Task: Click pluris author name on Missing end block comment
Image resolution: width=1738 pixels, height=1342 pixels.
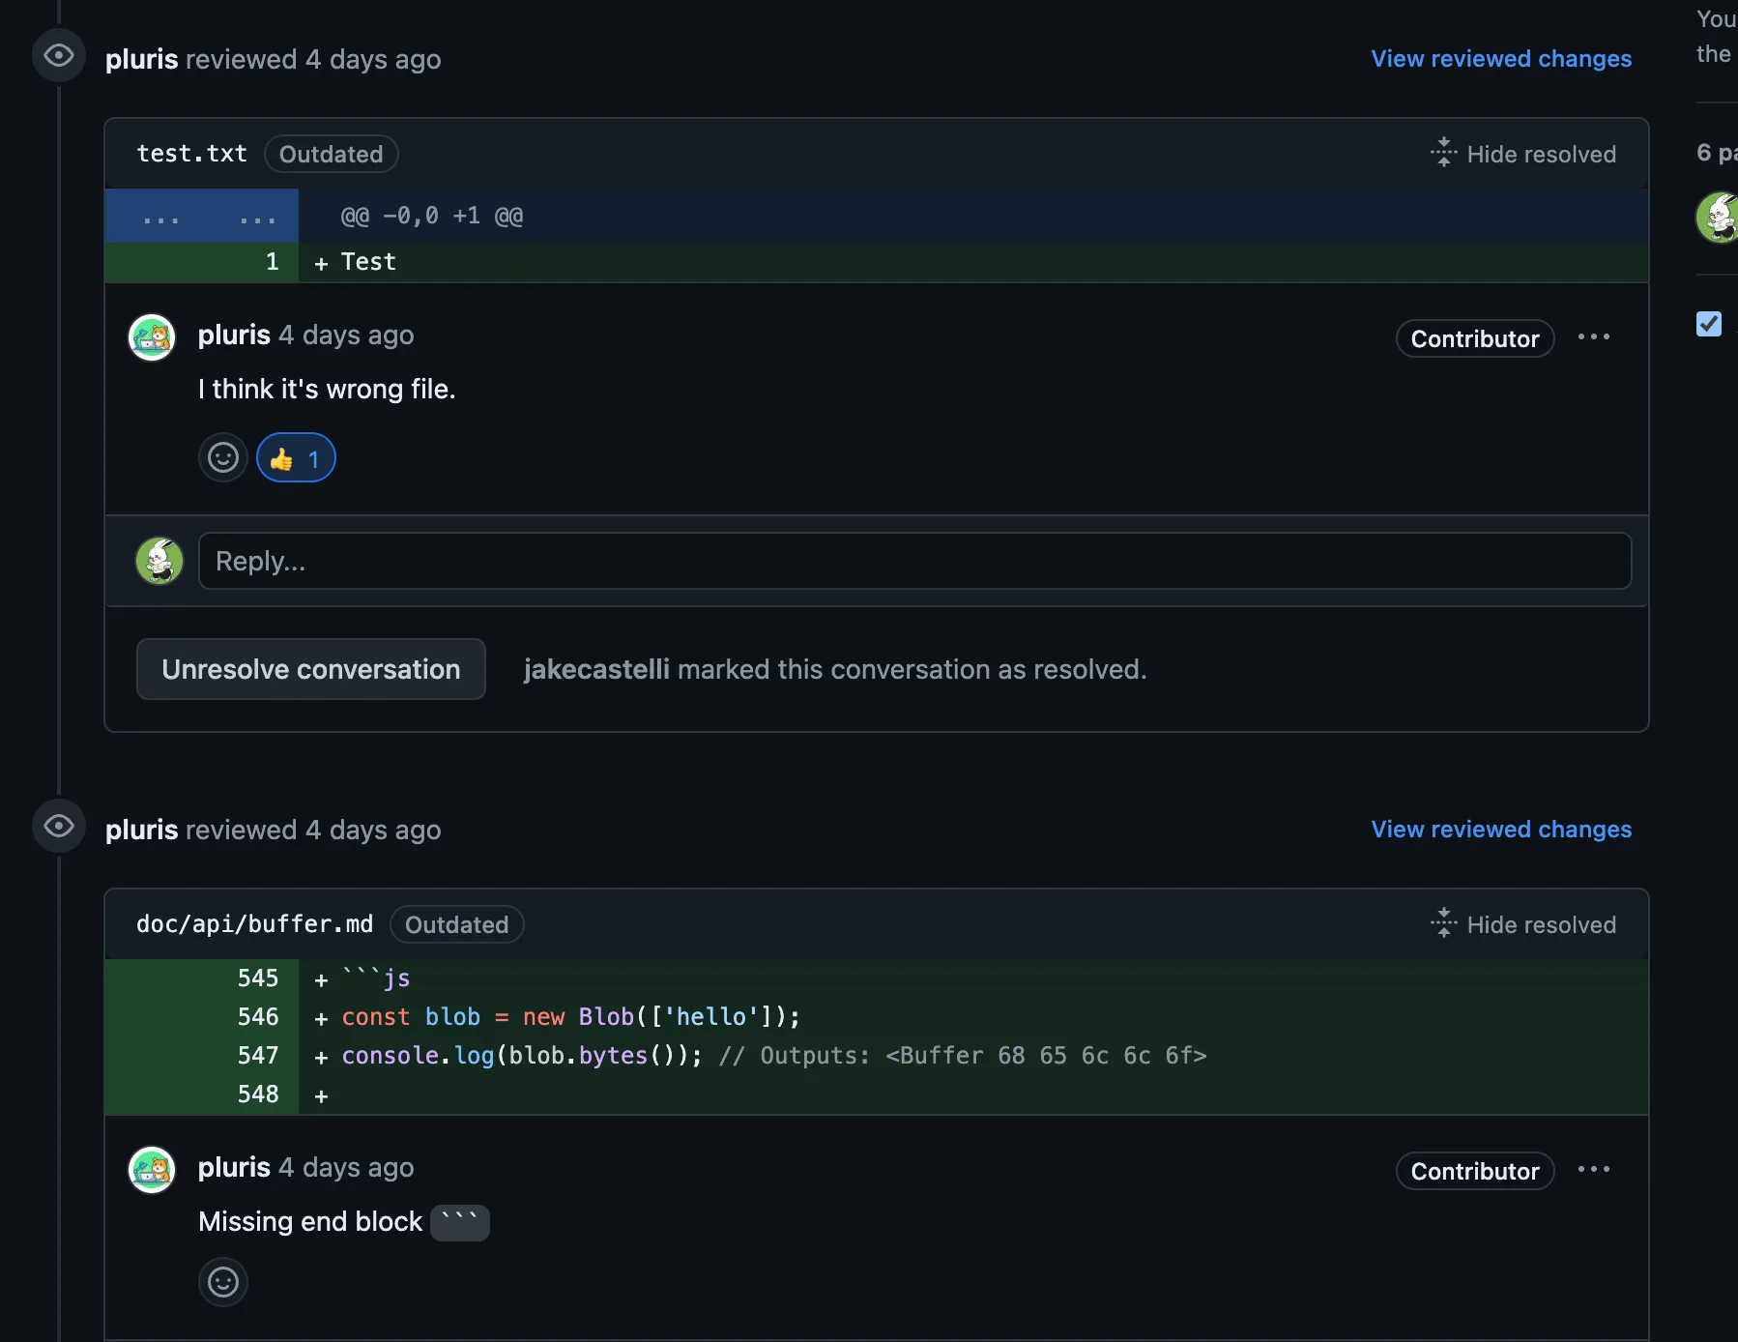Action: [234, 1167]
